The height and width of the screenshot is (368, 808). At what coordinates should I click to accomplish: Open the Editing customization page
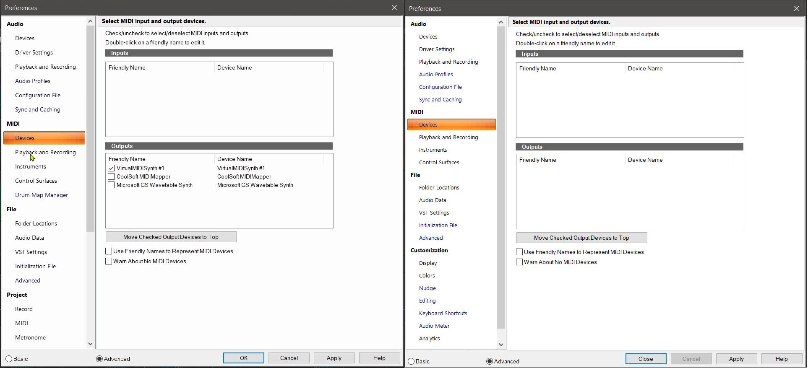coord(427,301)
